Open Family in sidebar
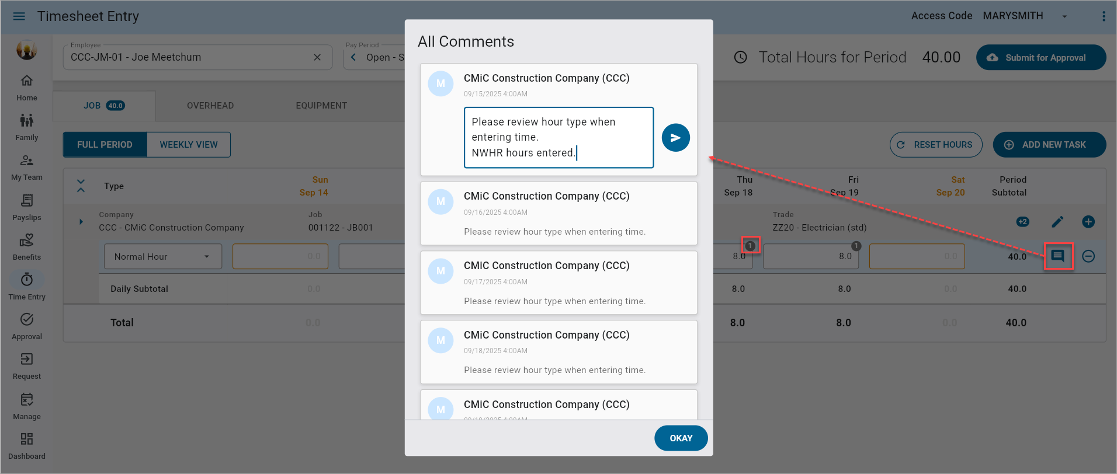Screen dimensions: 1117x474 pyautogui.click(x=27, y=128)
